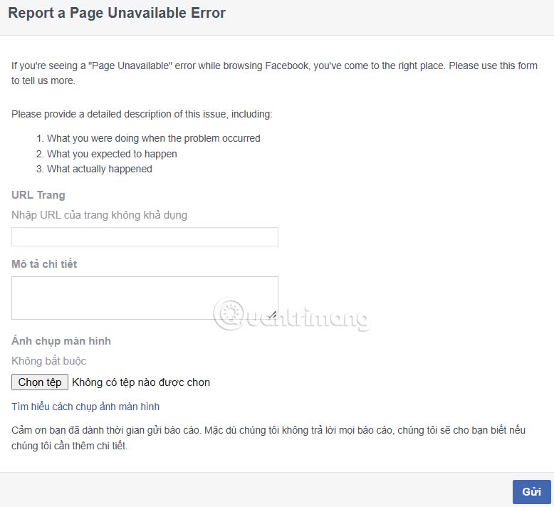Open the Tìm hiểu cách chụp ảnh màn hình link
The height and width of the screenshot is (507, 554).
85,407
